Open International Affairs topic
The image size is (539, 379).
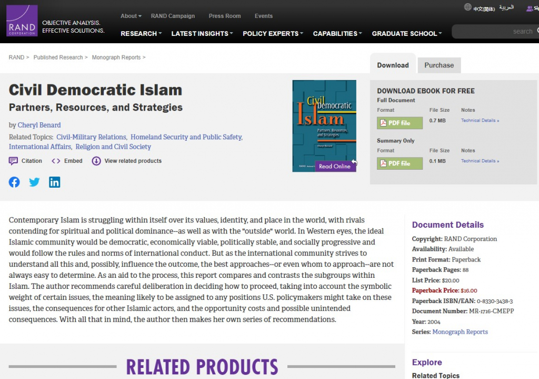tap(40, 147)
